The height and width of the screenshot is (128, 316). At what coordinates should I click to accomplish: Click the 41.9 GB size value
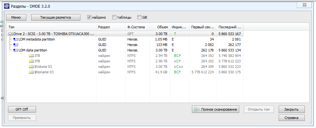point(162,72)
